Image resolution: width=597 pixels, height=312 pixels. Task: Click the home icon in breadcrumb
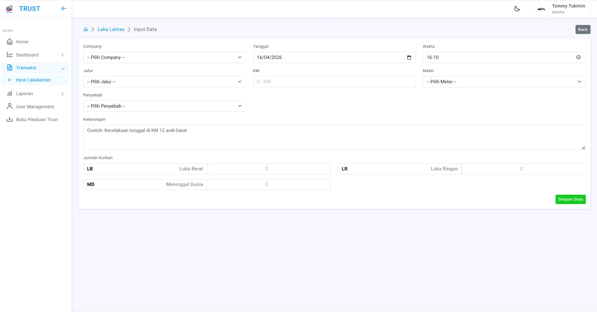point(86,29)
